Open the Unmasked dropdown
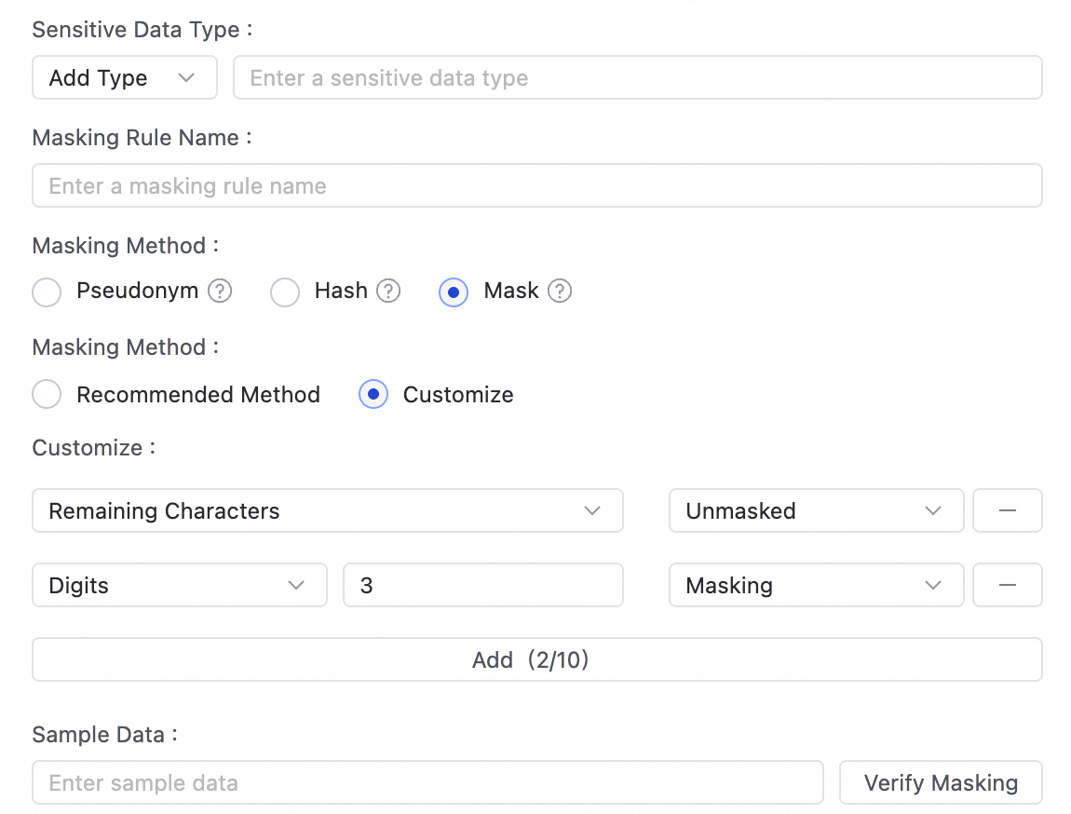 coord(815,510)
